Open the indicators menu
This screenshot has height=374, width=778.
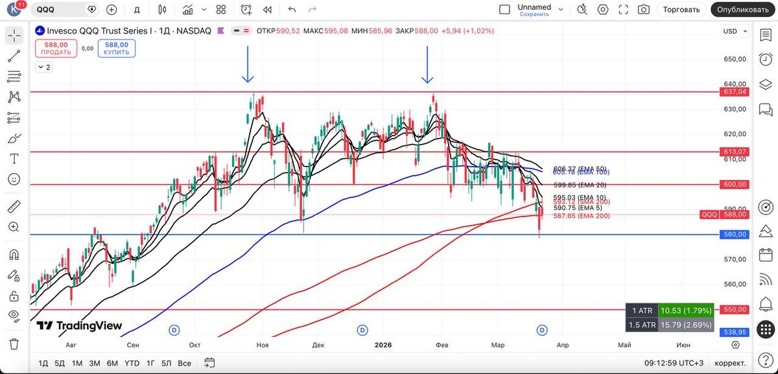pos(188,10)
